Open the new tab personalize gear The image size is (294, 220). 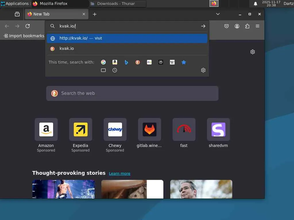pyautogui.click(x=253, y=52)
